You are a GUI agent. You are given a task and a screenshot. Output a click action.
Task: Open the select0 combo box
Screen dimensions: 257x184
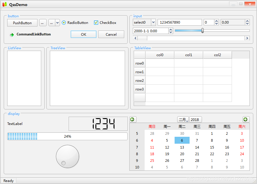153,22
